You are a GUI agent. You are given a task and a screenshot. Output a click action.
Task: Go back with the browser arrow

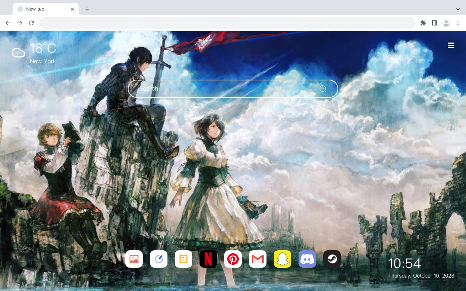coord(8,23)
